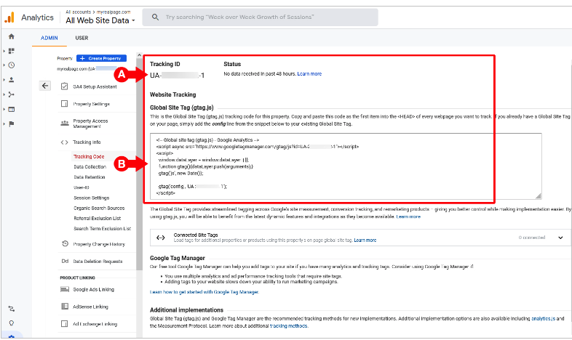The height and width of the screenshot is (340, 572).
Task: Select Tracking Code menu item
Action: point(89,156)
